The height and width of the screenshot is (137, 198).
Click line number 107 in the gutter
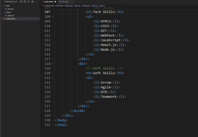pyautogui.click(x=48, y=12)
